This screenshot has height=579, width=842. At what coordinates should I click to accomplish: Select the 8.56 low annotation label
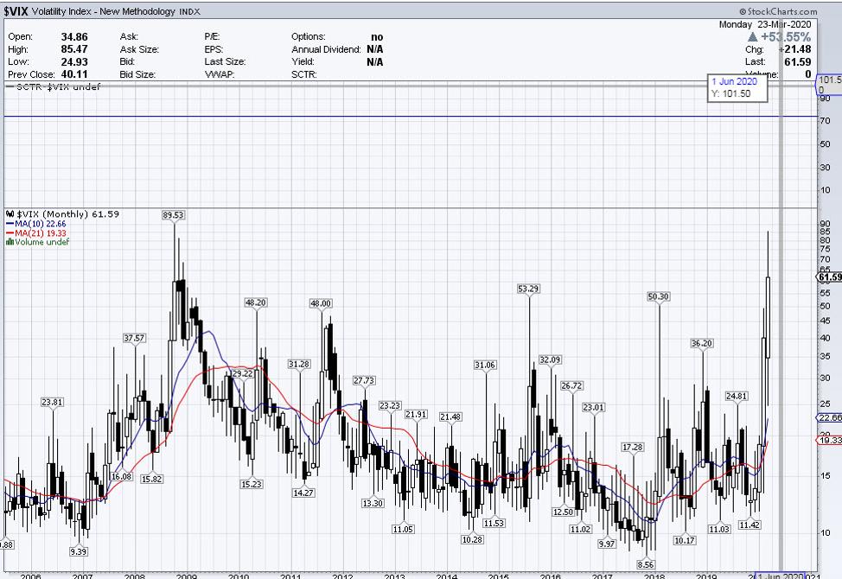click(x=646, y=563)
